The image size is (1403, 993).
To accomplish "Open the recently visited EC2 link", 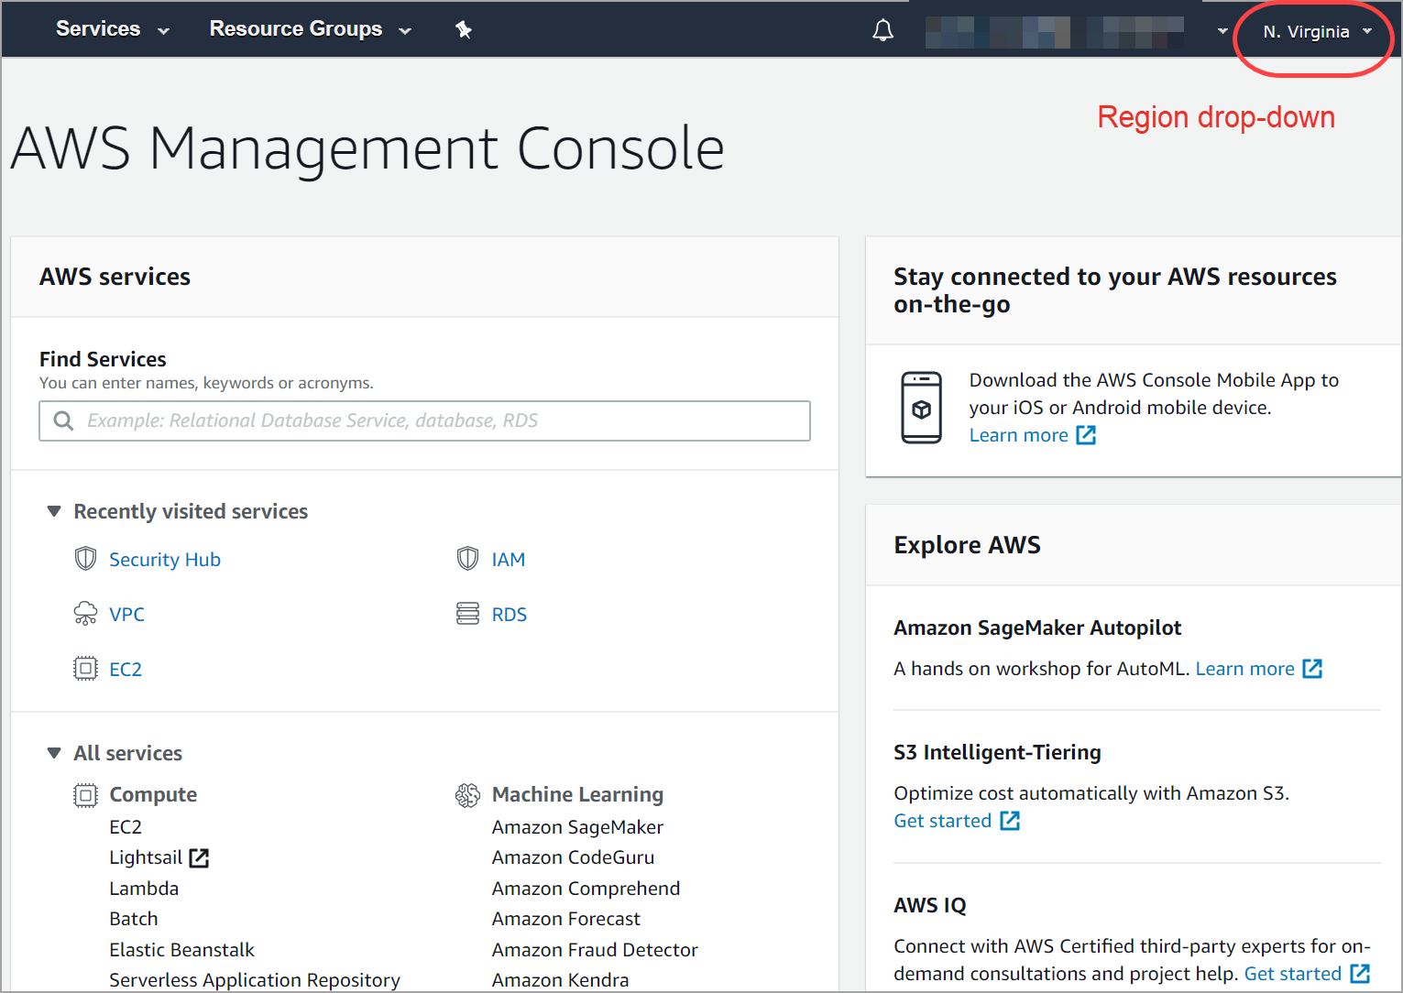I will (x=126, y=670).
